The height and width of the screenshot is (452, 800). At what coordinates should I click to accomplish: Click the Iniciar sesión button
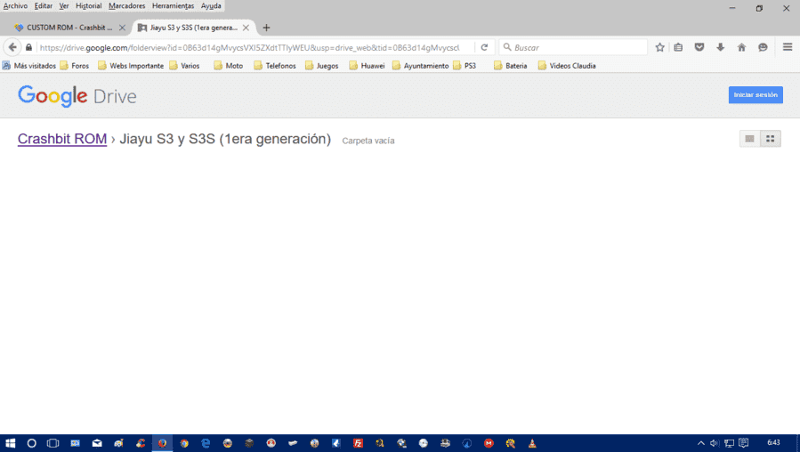click(x=756, y=95)
